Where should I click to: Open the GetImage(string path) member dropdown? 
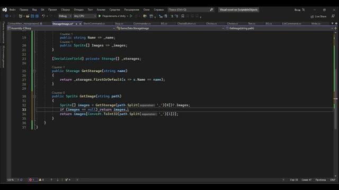(279, 28)
